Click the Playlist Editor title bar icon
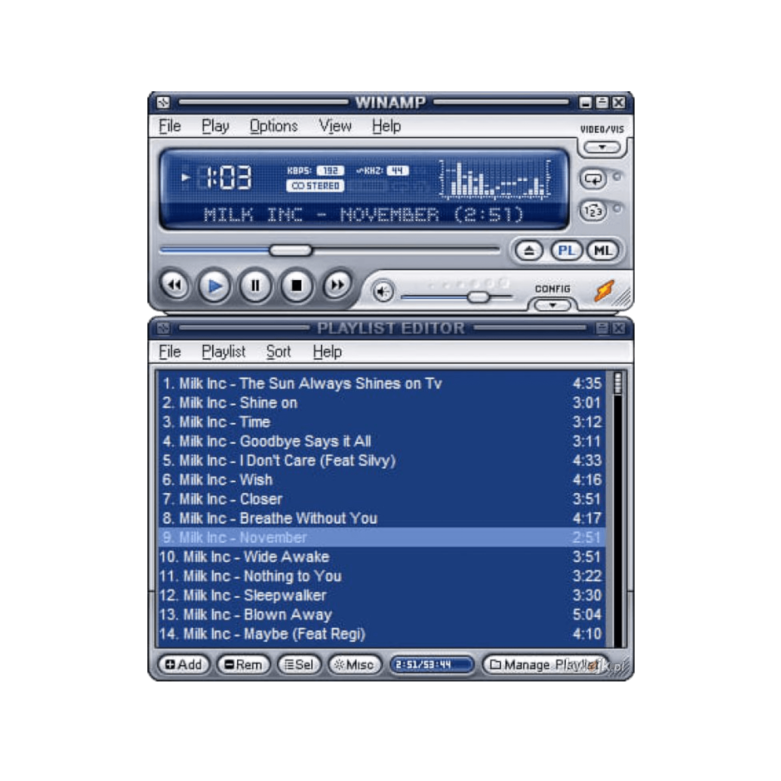The image size is (781, 781). [164, 328]
